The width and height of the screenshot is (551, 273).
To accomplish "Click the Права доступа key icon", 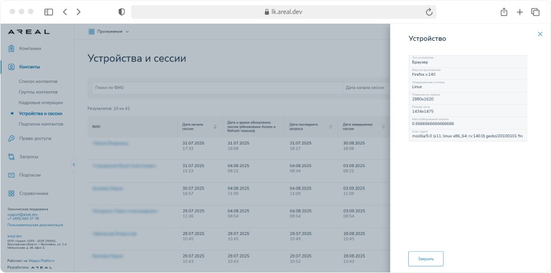I will coord(11,139).
